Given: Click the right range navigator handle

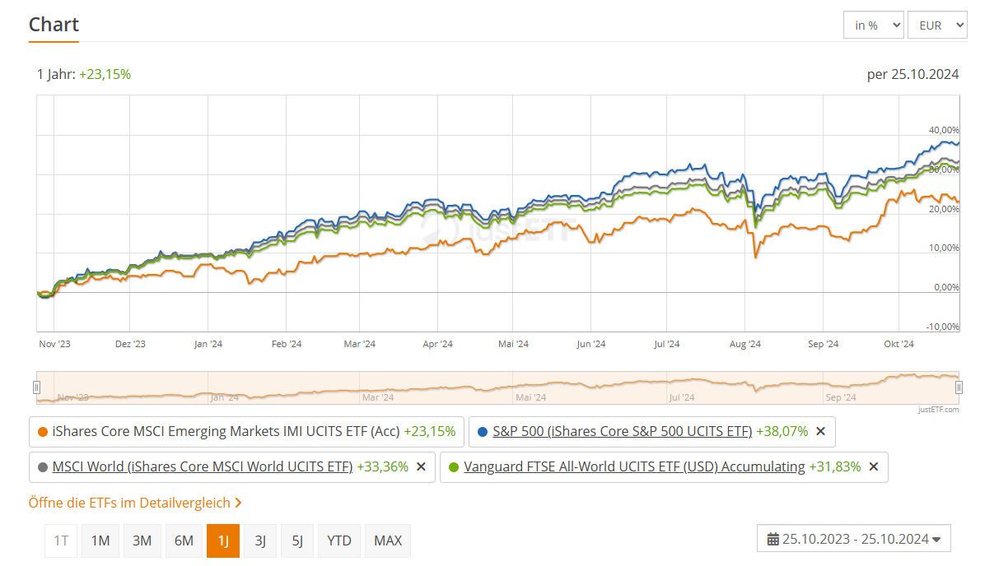Looking at the screenshot, I should pos(959,387).
